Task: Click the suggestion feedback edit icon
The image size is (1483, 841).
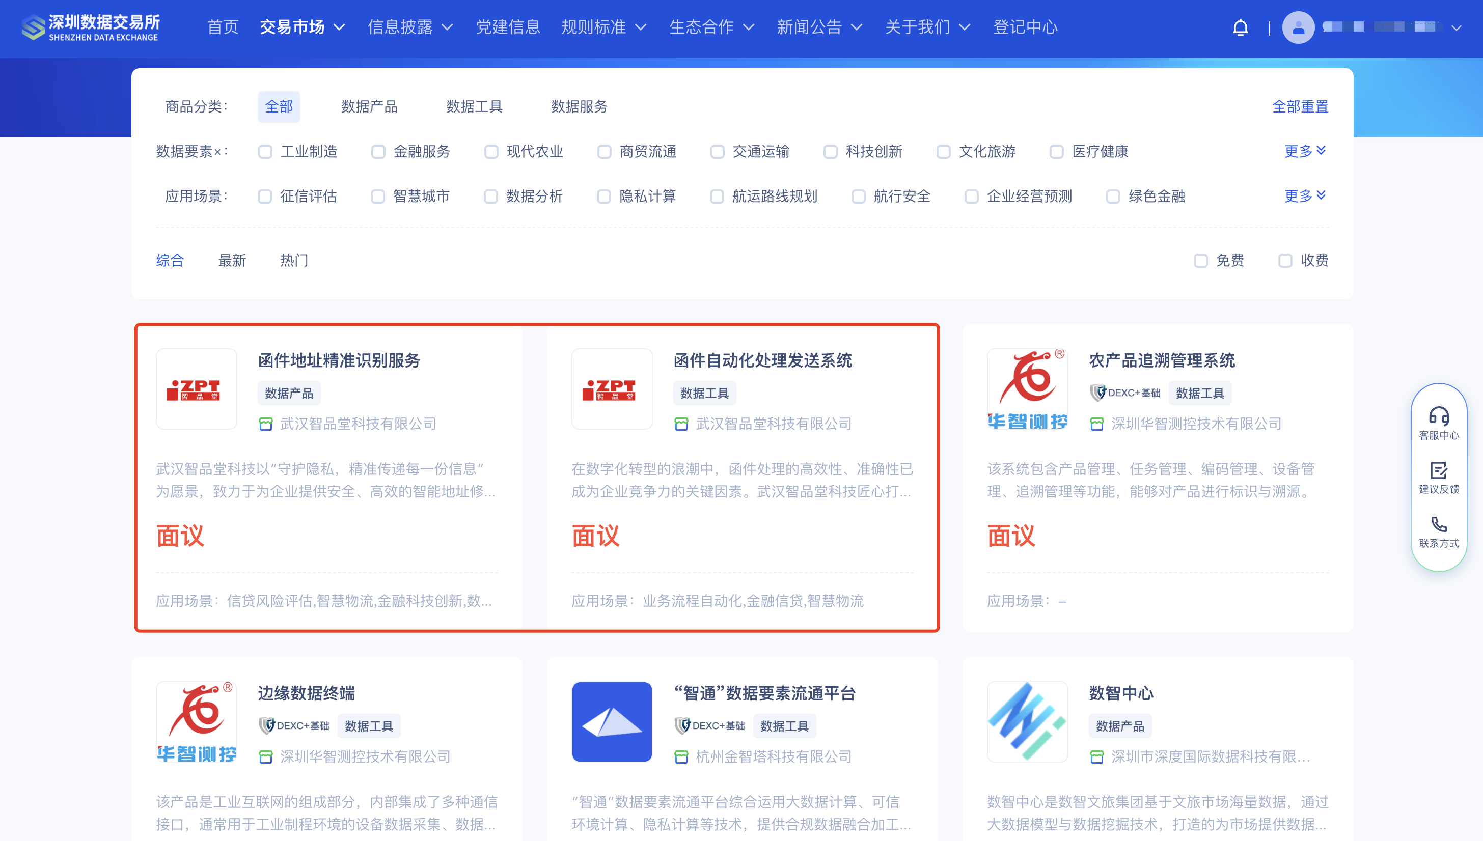Action: [x=1438, y=470]
